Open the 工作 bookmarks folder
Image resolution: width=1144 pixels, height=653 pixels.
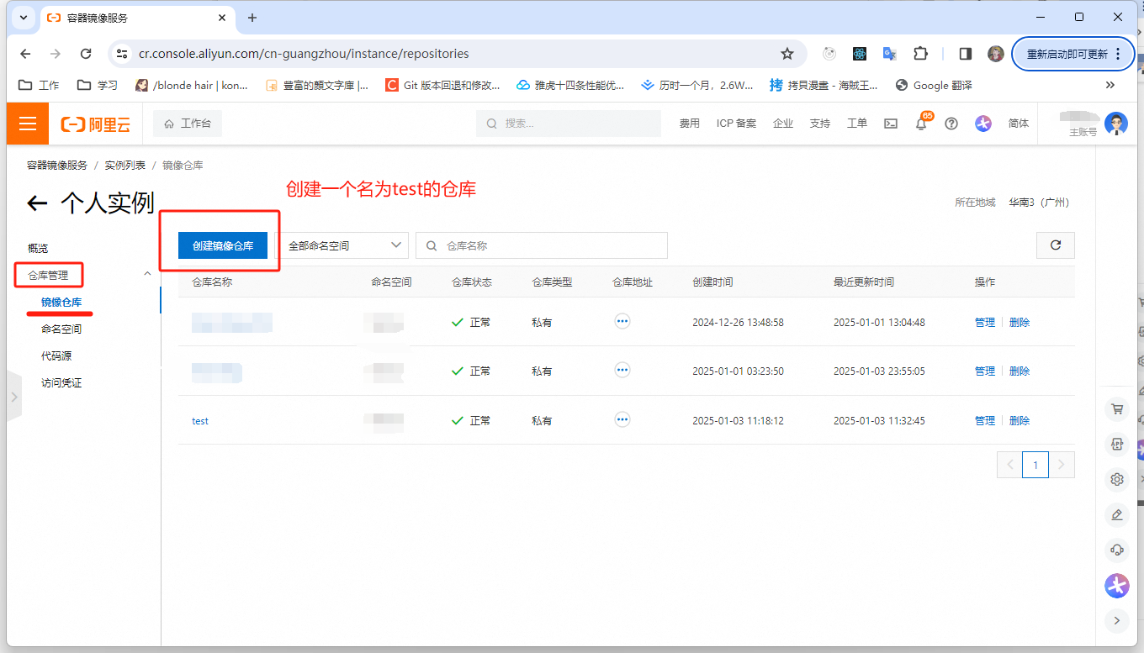[x=39, y=85]
